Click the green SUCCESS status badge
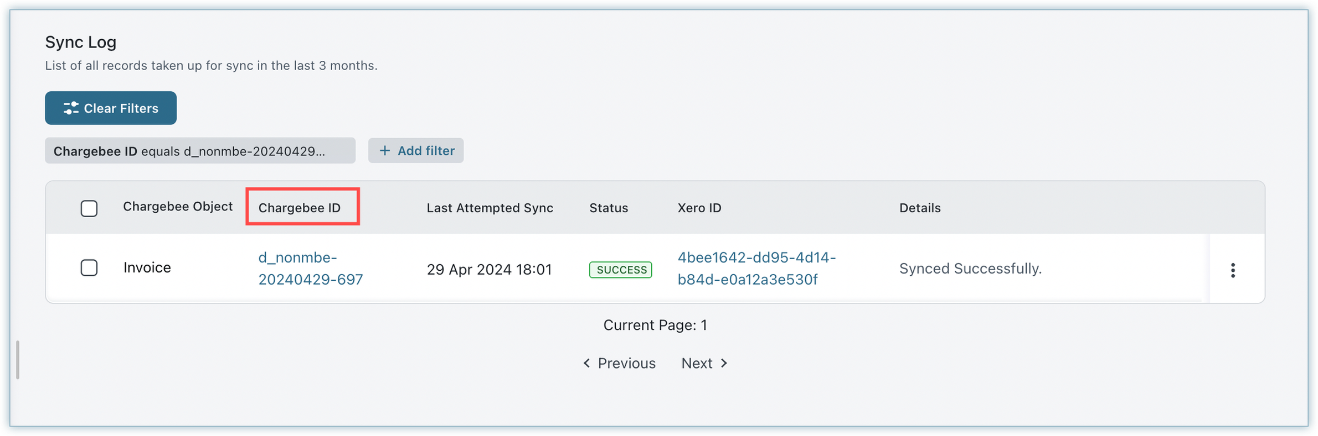1318x436 pixels. (621, 270)
